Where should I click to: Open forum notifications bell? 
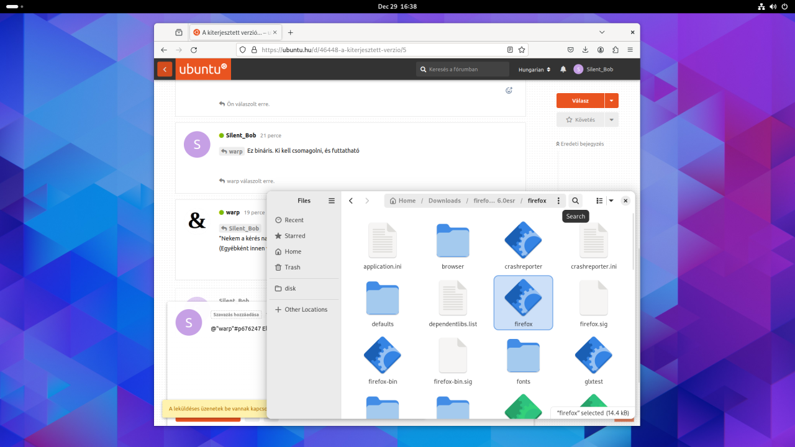(563, 69)
